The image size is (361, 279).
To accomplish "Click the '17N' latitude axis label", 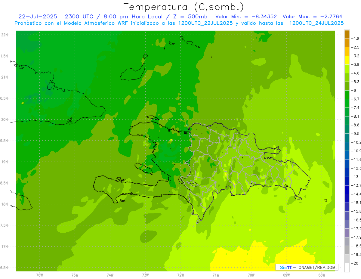I will pyautogui.click(x=4, y=246).
